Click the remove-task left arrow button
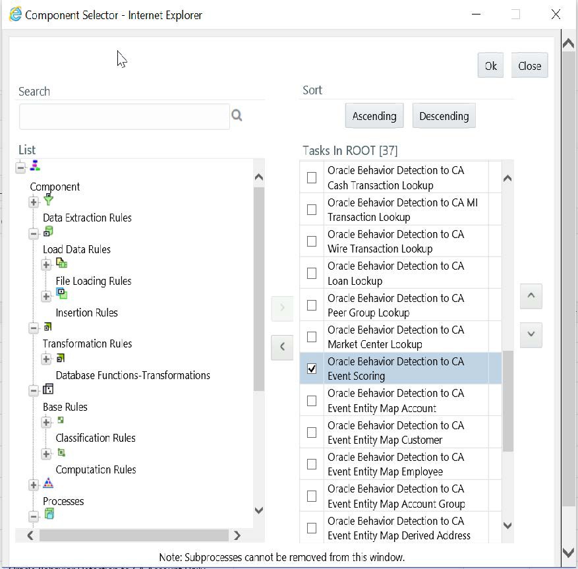578x569 pixels. pos(282,347)
